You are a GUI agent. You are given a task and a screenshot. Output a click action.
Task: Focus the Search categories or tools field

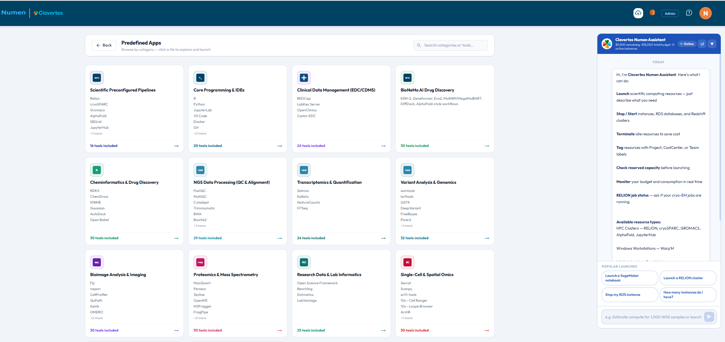[x=451, y=45]
